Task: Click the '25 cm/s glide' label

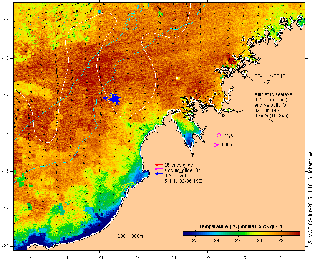Action: click(x=179, y=165)
